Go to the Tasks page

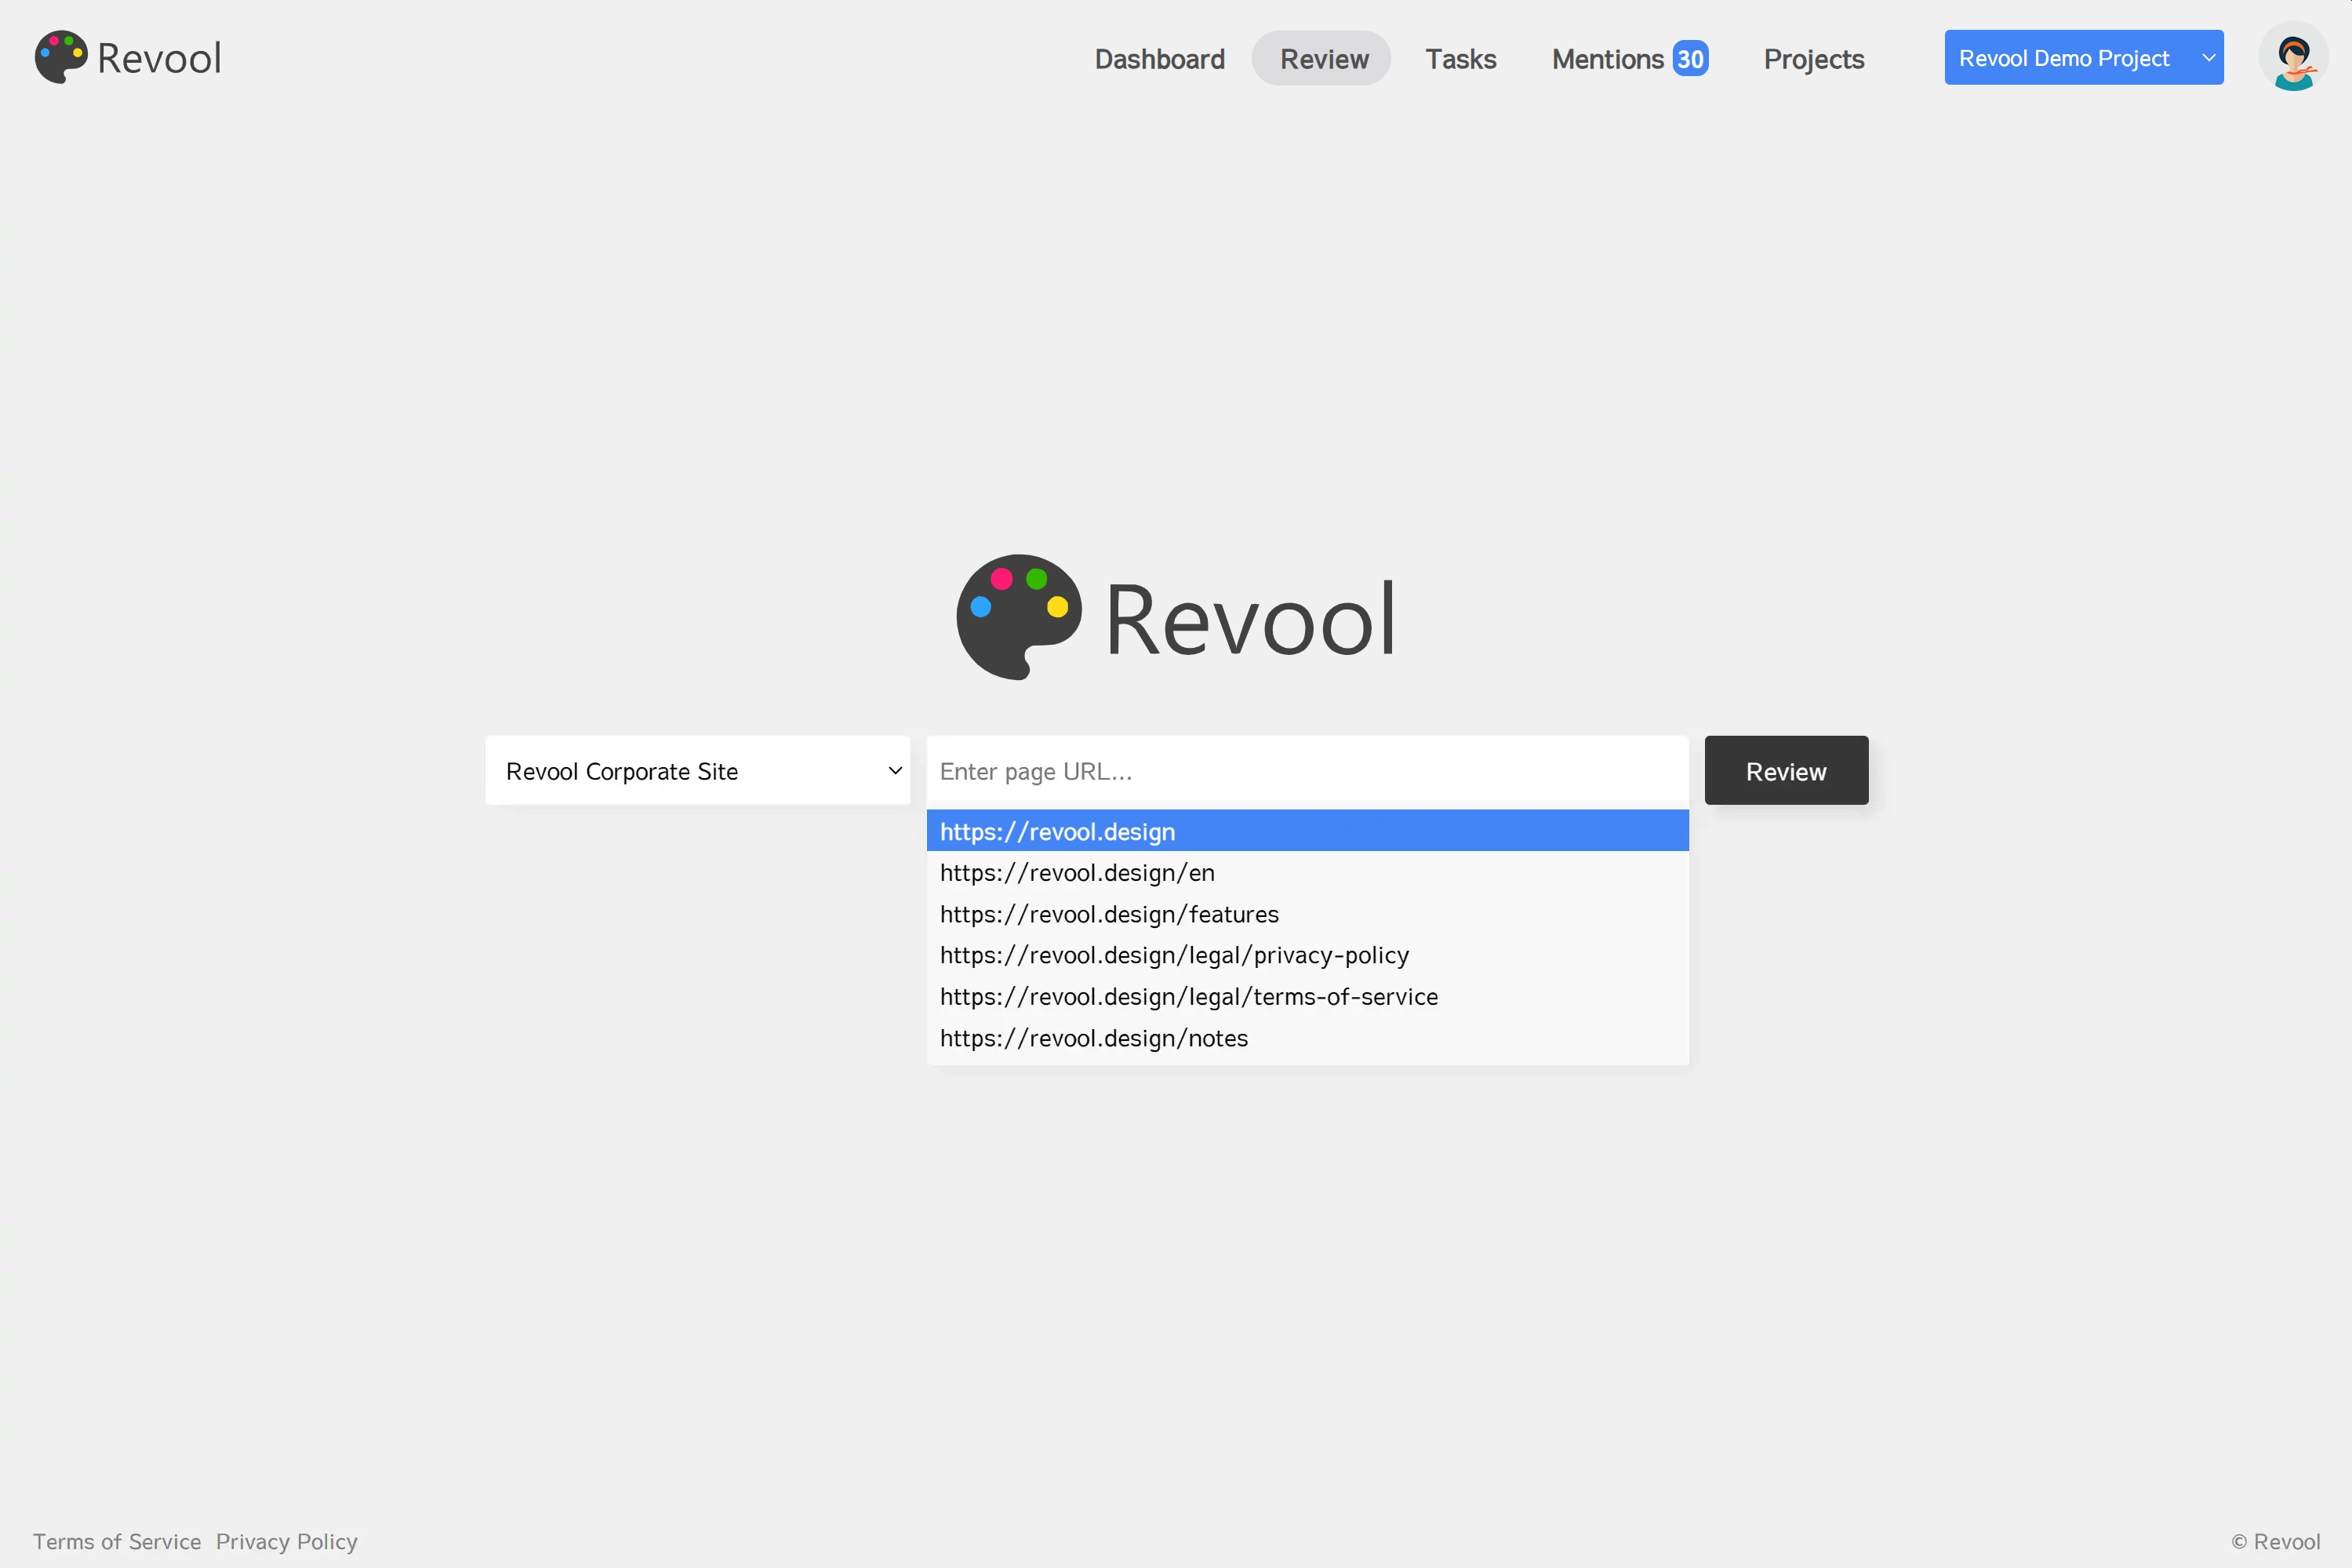click(1460, 59)
